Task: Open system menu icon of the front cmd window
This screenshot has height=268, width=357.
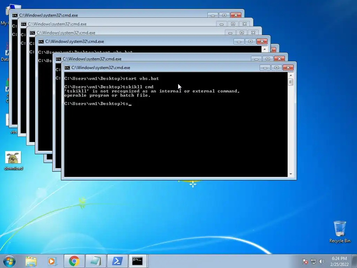Action: tap(67, 68)
